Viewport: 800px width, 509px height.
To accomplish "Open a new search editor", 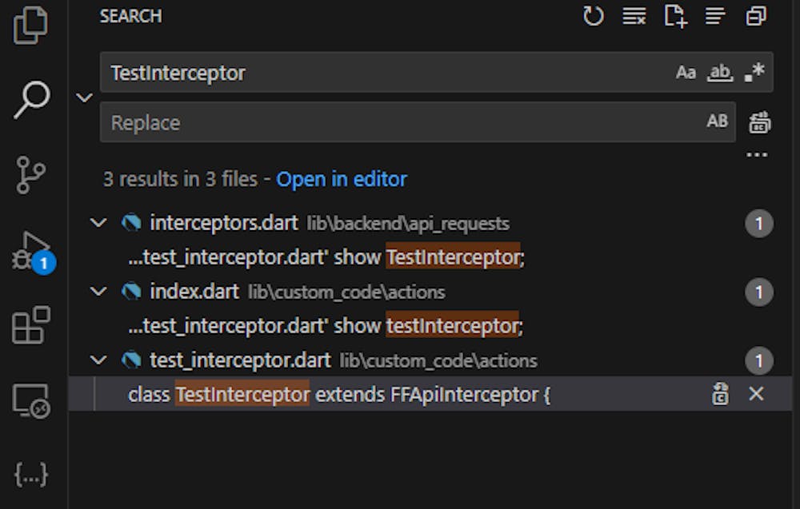I will (x=675, y=16).
